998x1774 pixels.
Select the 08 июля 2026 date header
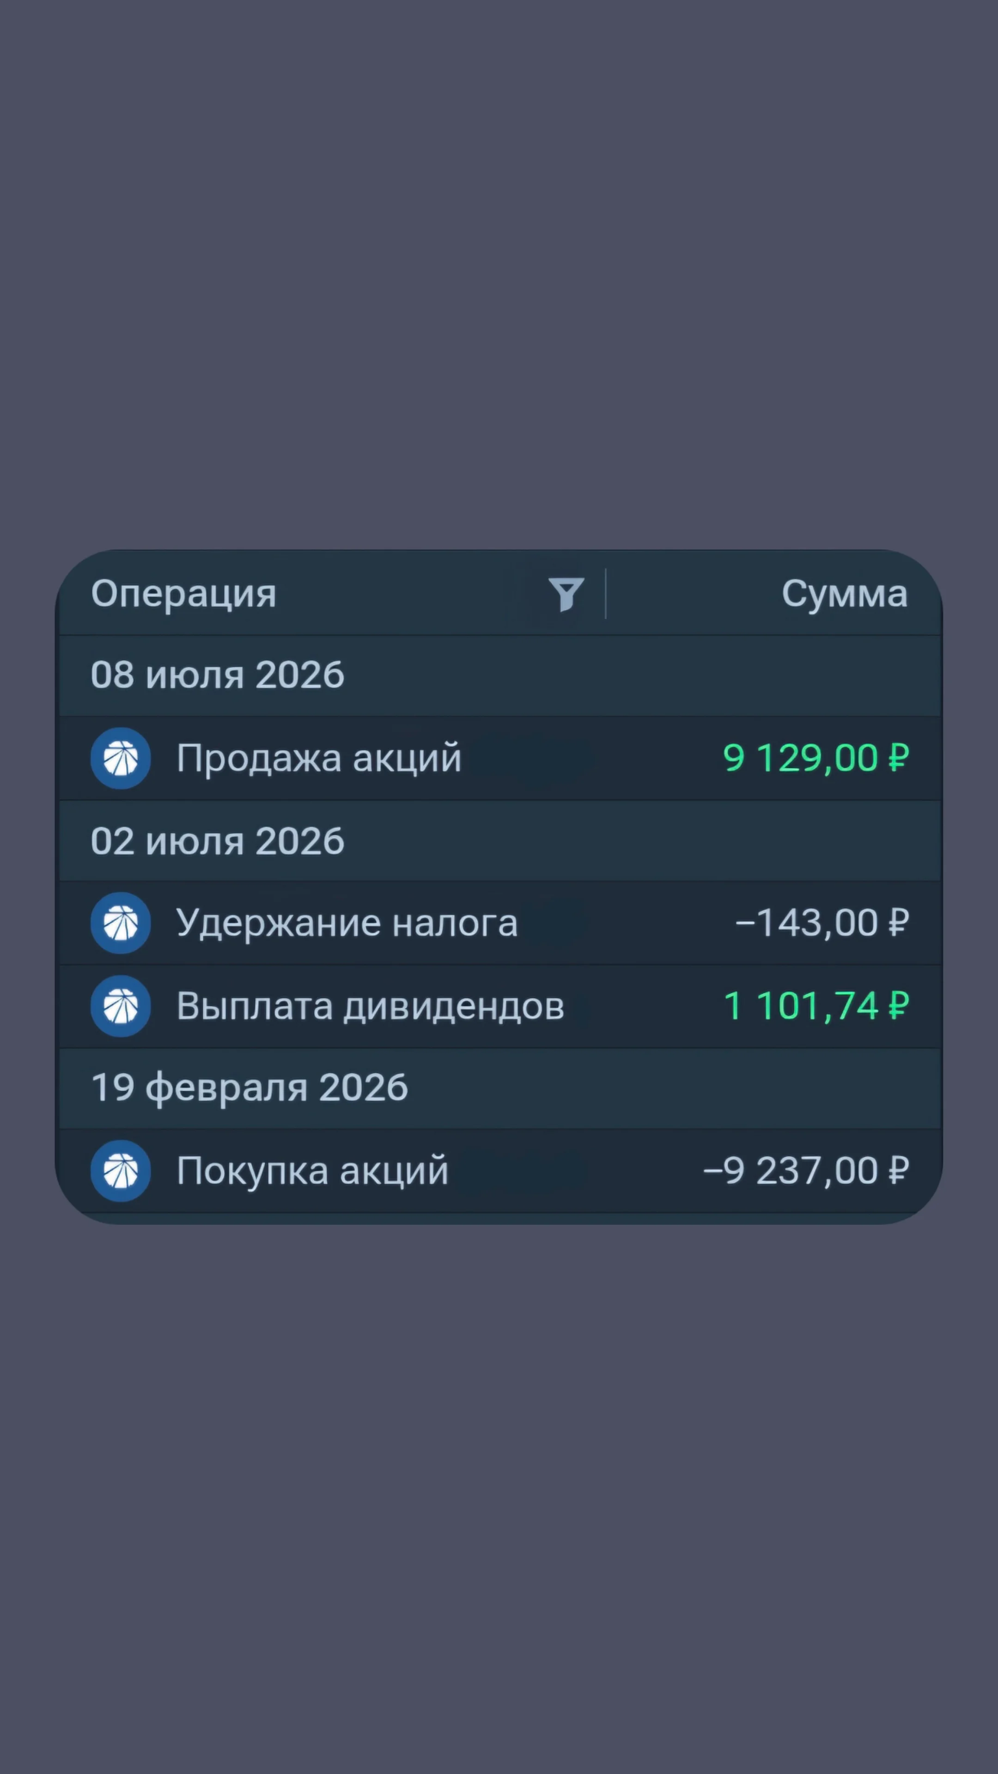pyautogui.click(x=499, y=675)
